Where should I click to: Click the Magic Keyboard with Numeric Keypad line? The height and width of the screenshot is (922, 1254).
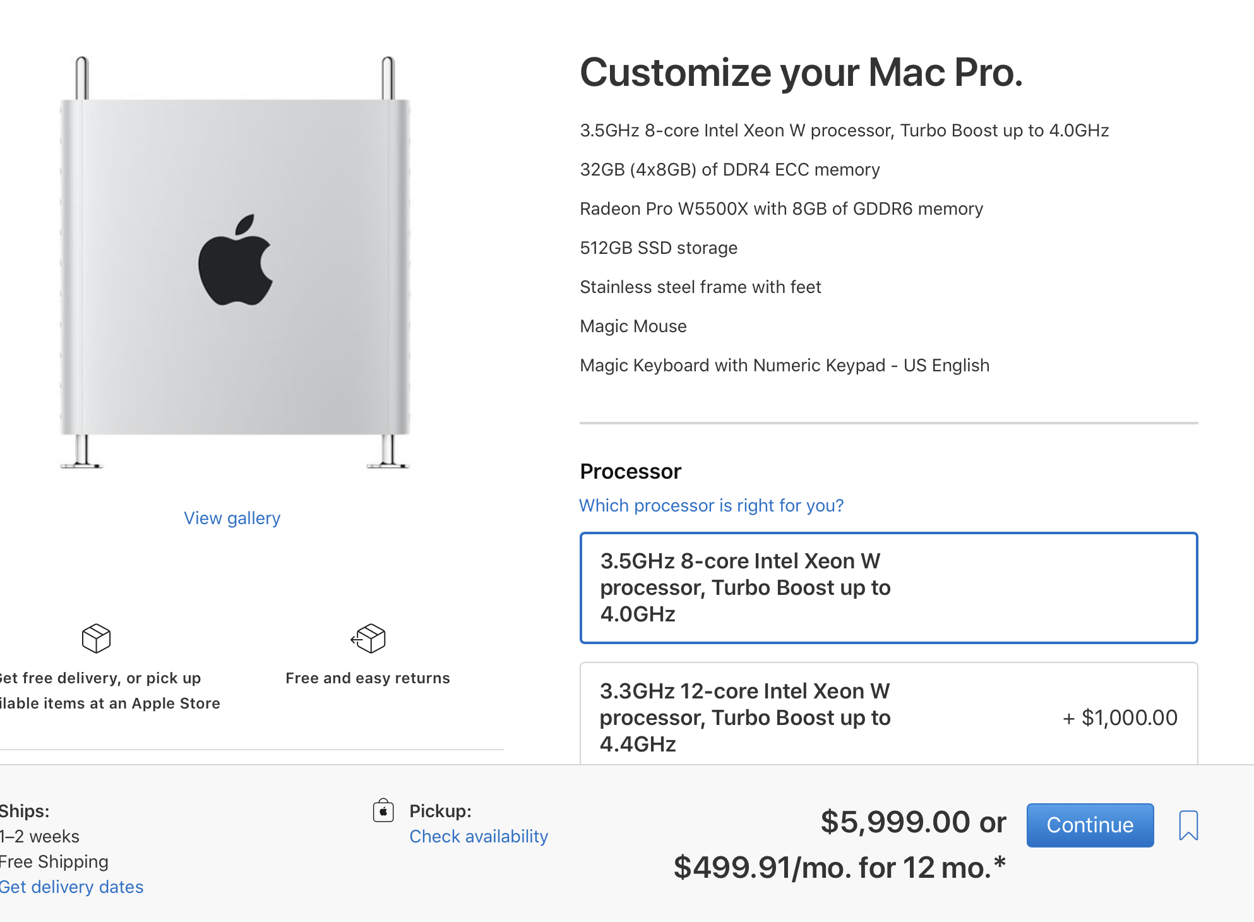[784, 365]
